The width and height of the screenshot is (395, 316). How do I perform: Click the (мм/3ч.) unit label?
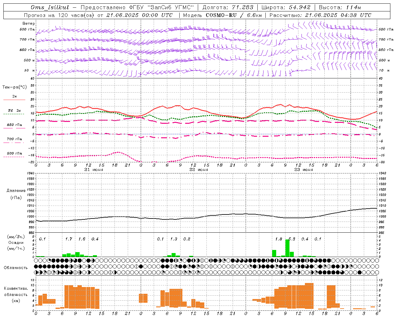click(16, 237)
